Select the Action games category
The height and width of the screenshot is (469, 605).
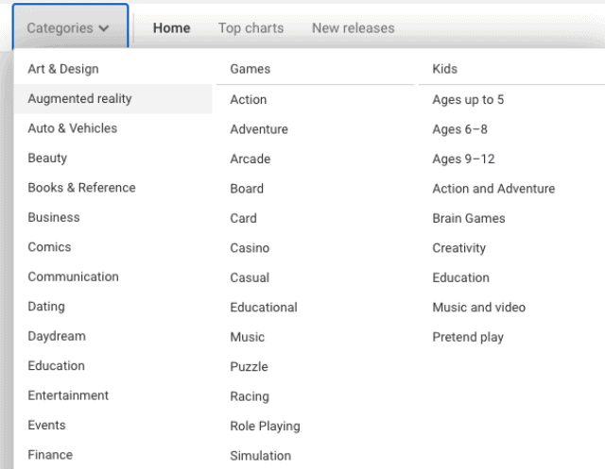pyautogui.click(x=248, y=100)
